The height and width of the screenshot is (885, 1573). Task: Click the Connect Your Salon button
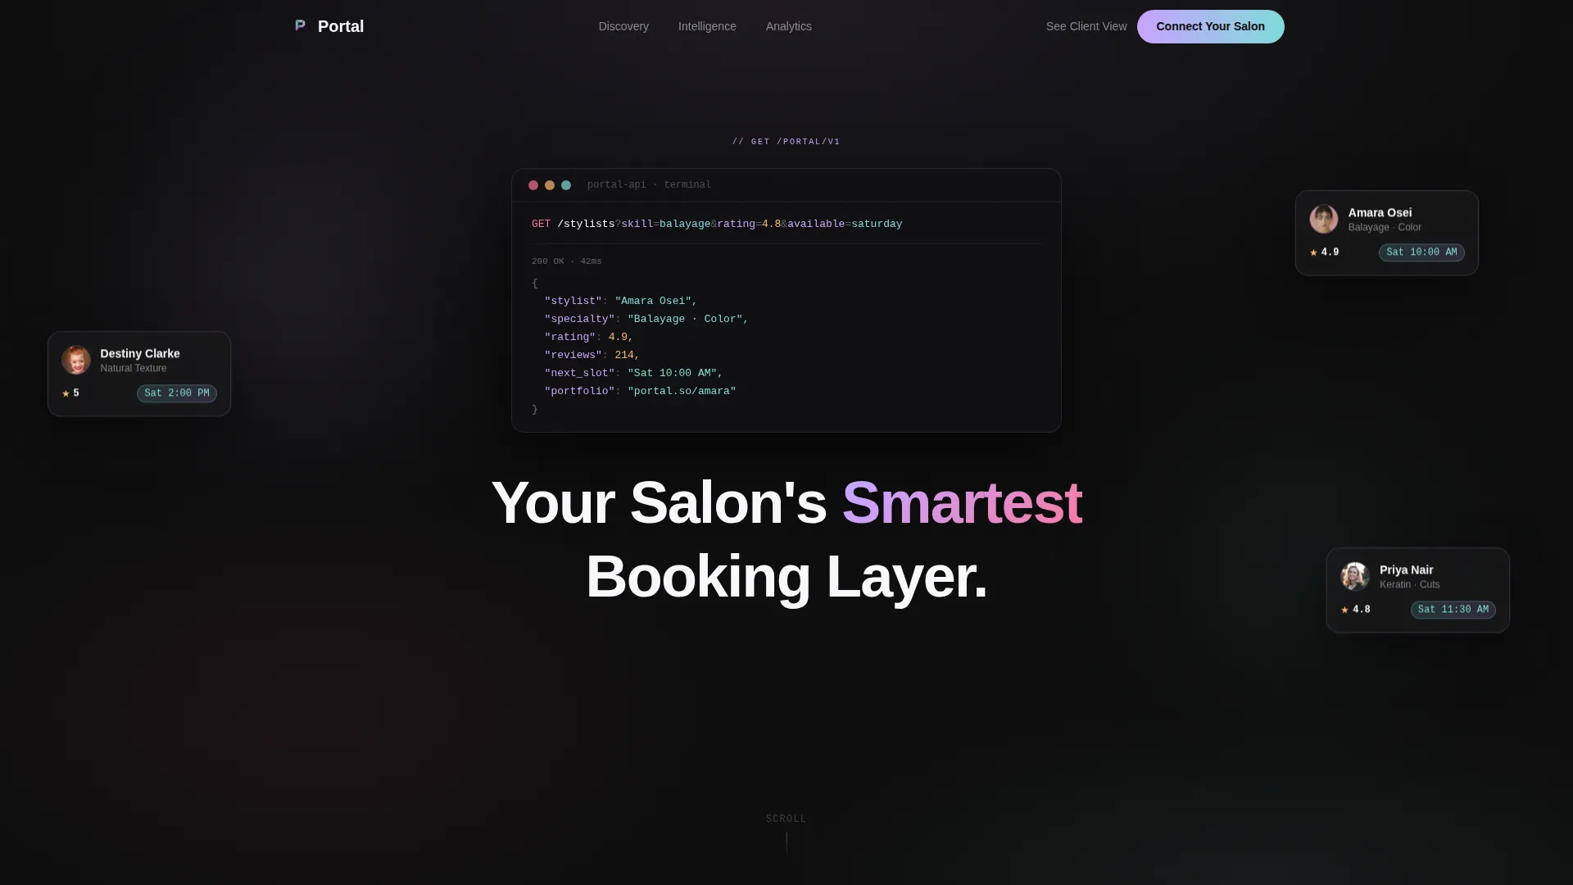click(x=1210, y=26)
